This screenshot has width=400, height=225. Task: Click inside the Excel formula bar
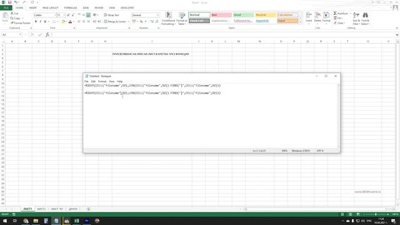[x=223, y=35]
